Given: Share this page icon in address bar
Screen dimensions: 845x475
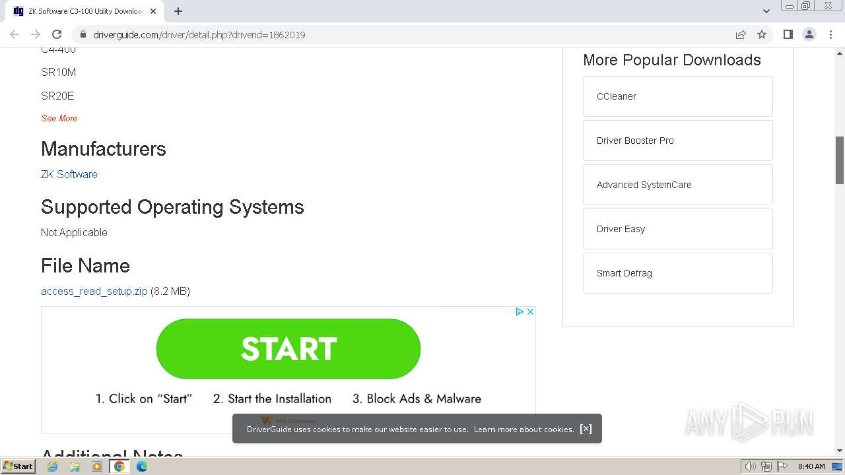Looking at the screenshot, I should [x=741, y=34].
